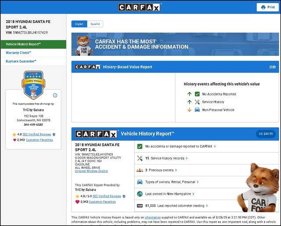Switch report language to English
This screenshot has width=281, height=226.
click(79, 24)
